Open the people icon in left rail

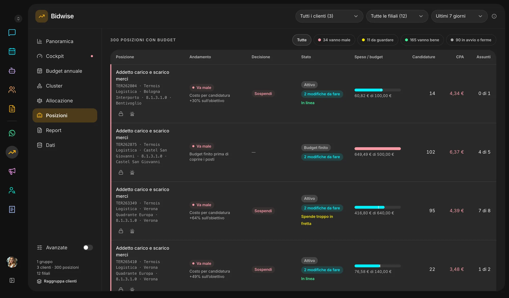[x=12, y=90]
